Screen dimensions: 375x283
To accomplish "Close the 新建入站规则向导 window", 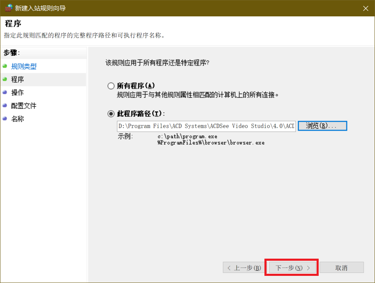I will coord(365,8).
